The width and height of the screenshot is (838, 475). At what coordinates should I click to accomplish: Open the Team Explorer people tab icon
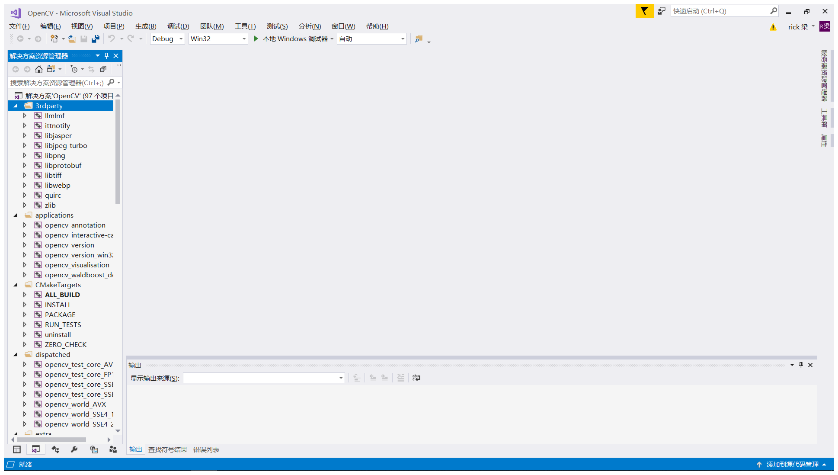pos(113,449)
